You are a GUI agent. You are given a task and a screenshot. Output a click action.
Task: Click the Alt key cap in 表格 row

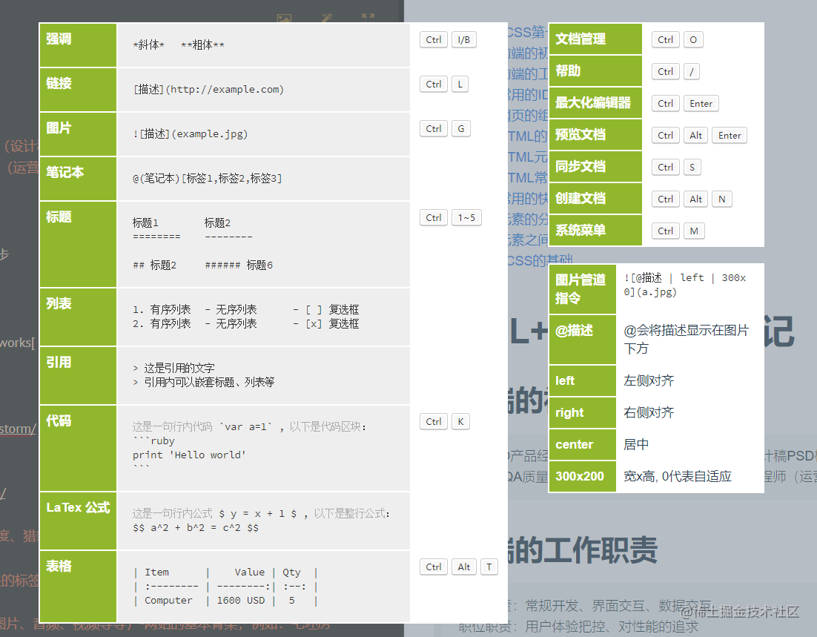463,567
